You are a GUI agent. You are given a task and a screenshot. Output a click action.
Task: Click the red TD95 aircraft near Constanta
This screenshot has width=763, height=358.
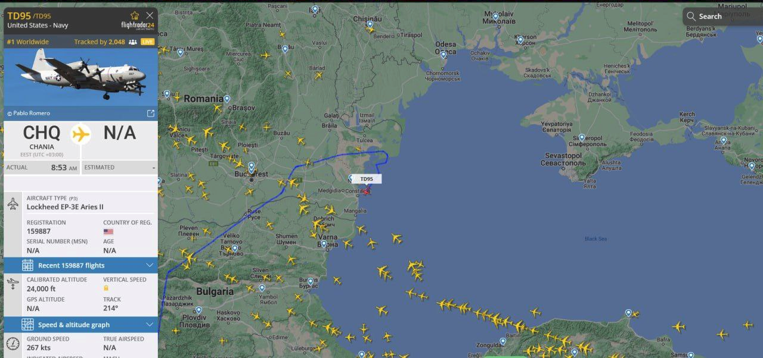pos(366,191)
